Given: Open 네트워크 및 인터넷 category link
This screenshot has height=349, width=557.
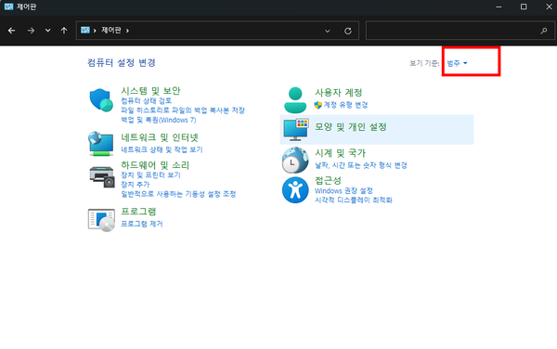Looking at the screenshot, I should click(160, 137).
